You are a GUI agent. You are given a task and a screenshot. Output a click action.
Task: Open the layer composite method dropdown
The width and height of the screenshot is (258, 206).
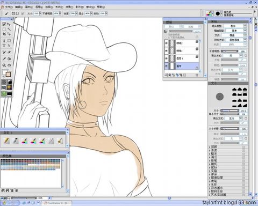click(173, 27)
